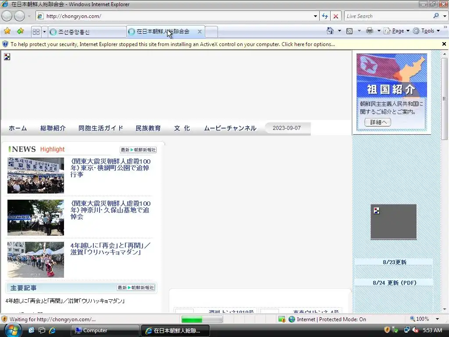The width and height of the screenshot is (449, 337).
Task: Open 同胞生活ガイド navigation item
Action: (x=101, y=128)
